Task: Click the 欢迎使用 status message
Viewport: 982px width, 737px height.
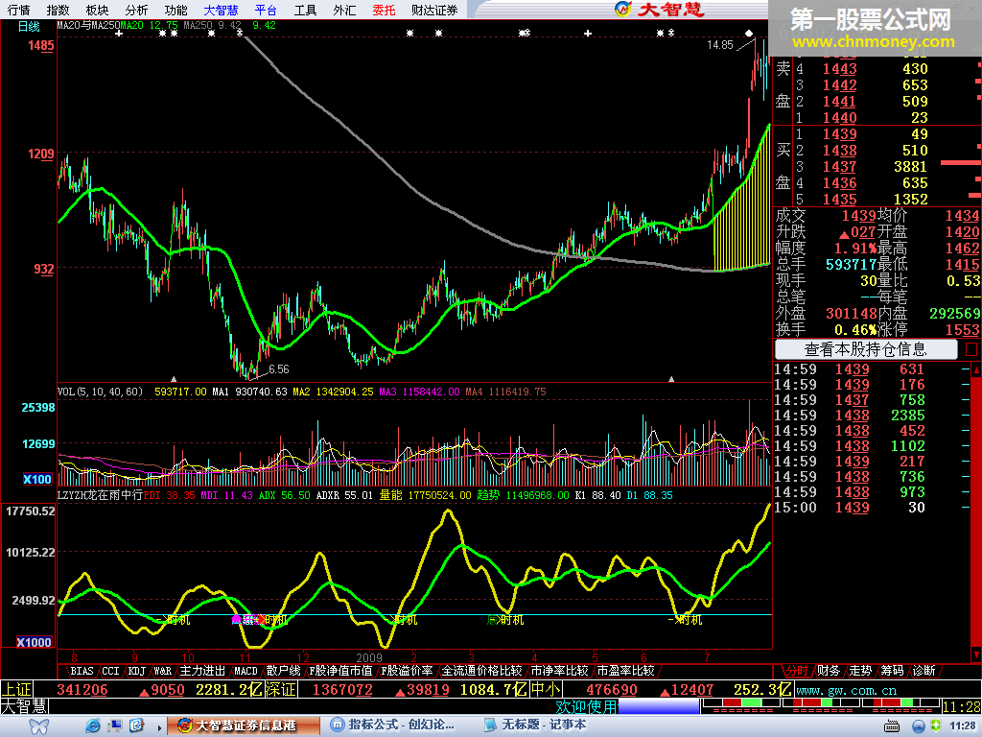Action: click(587, 707)
